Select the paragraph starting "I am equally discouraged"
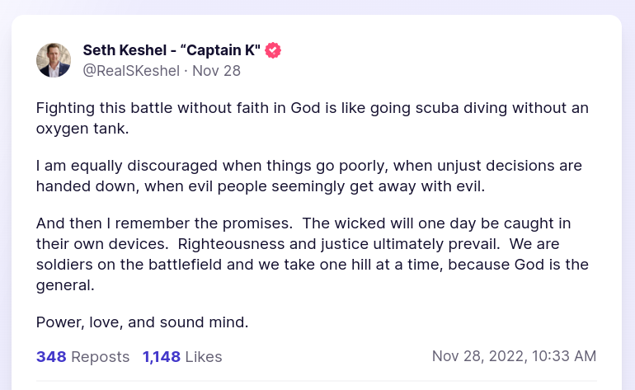 [312, 176]
